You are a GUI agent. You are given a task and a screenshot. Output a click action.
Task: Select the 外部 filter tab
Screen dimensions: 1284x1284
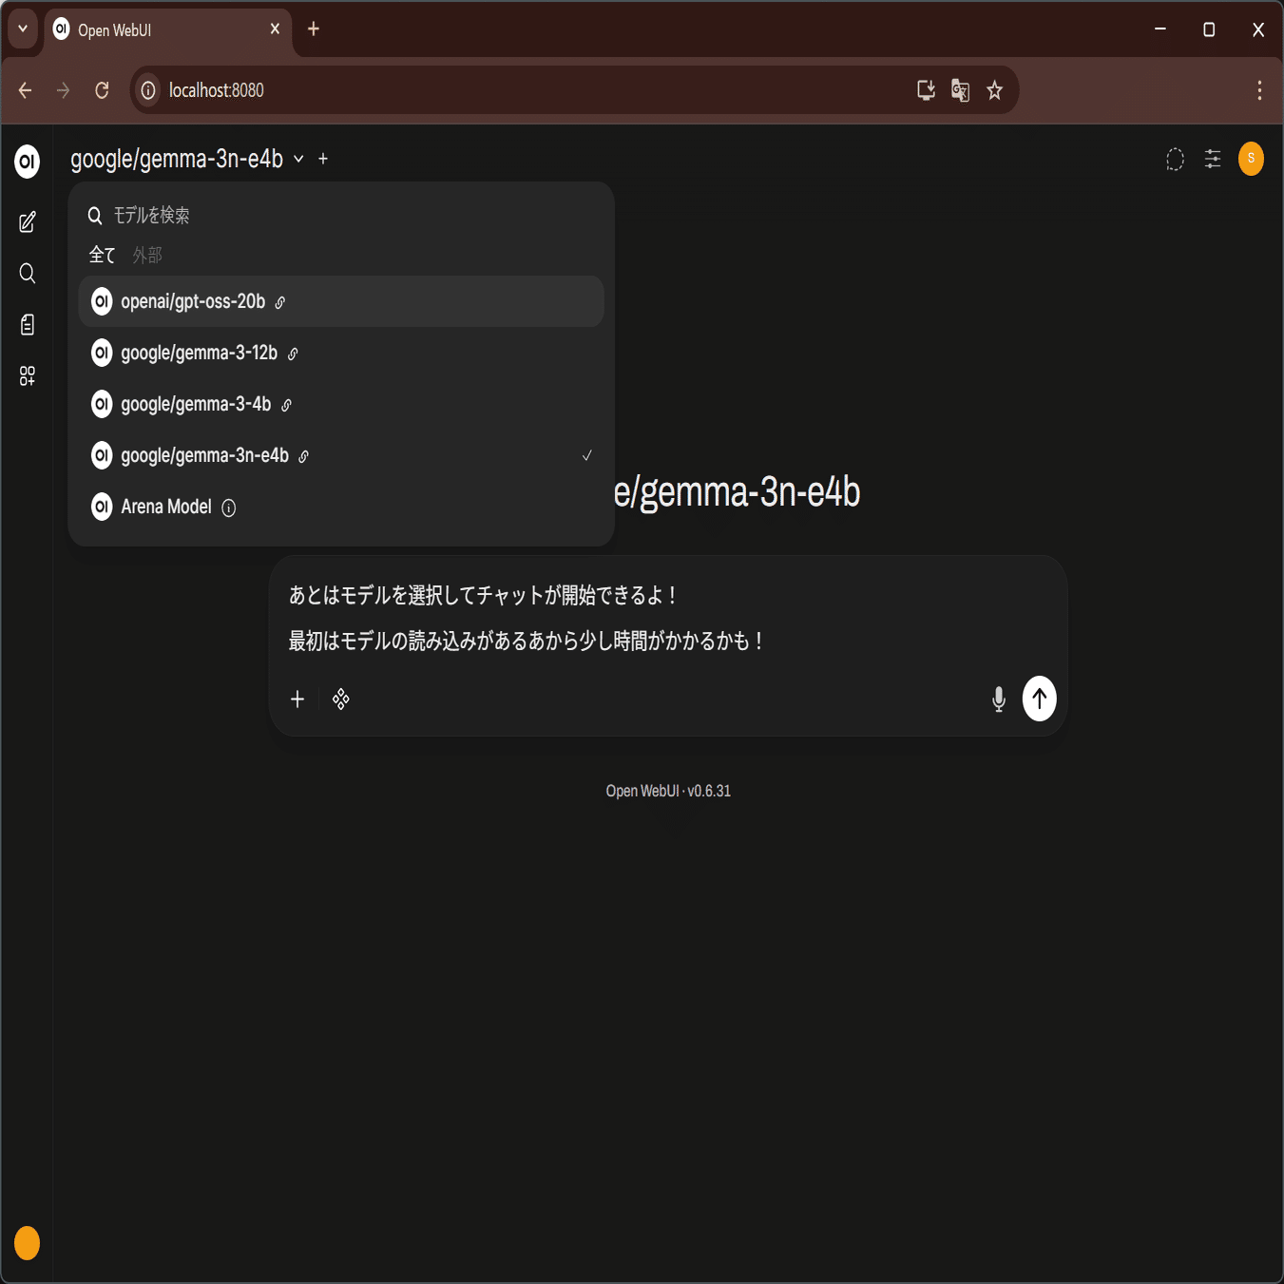[147, 255]
